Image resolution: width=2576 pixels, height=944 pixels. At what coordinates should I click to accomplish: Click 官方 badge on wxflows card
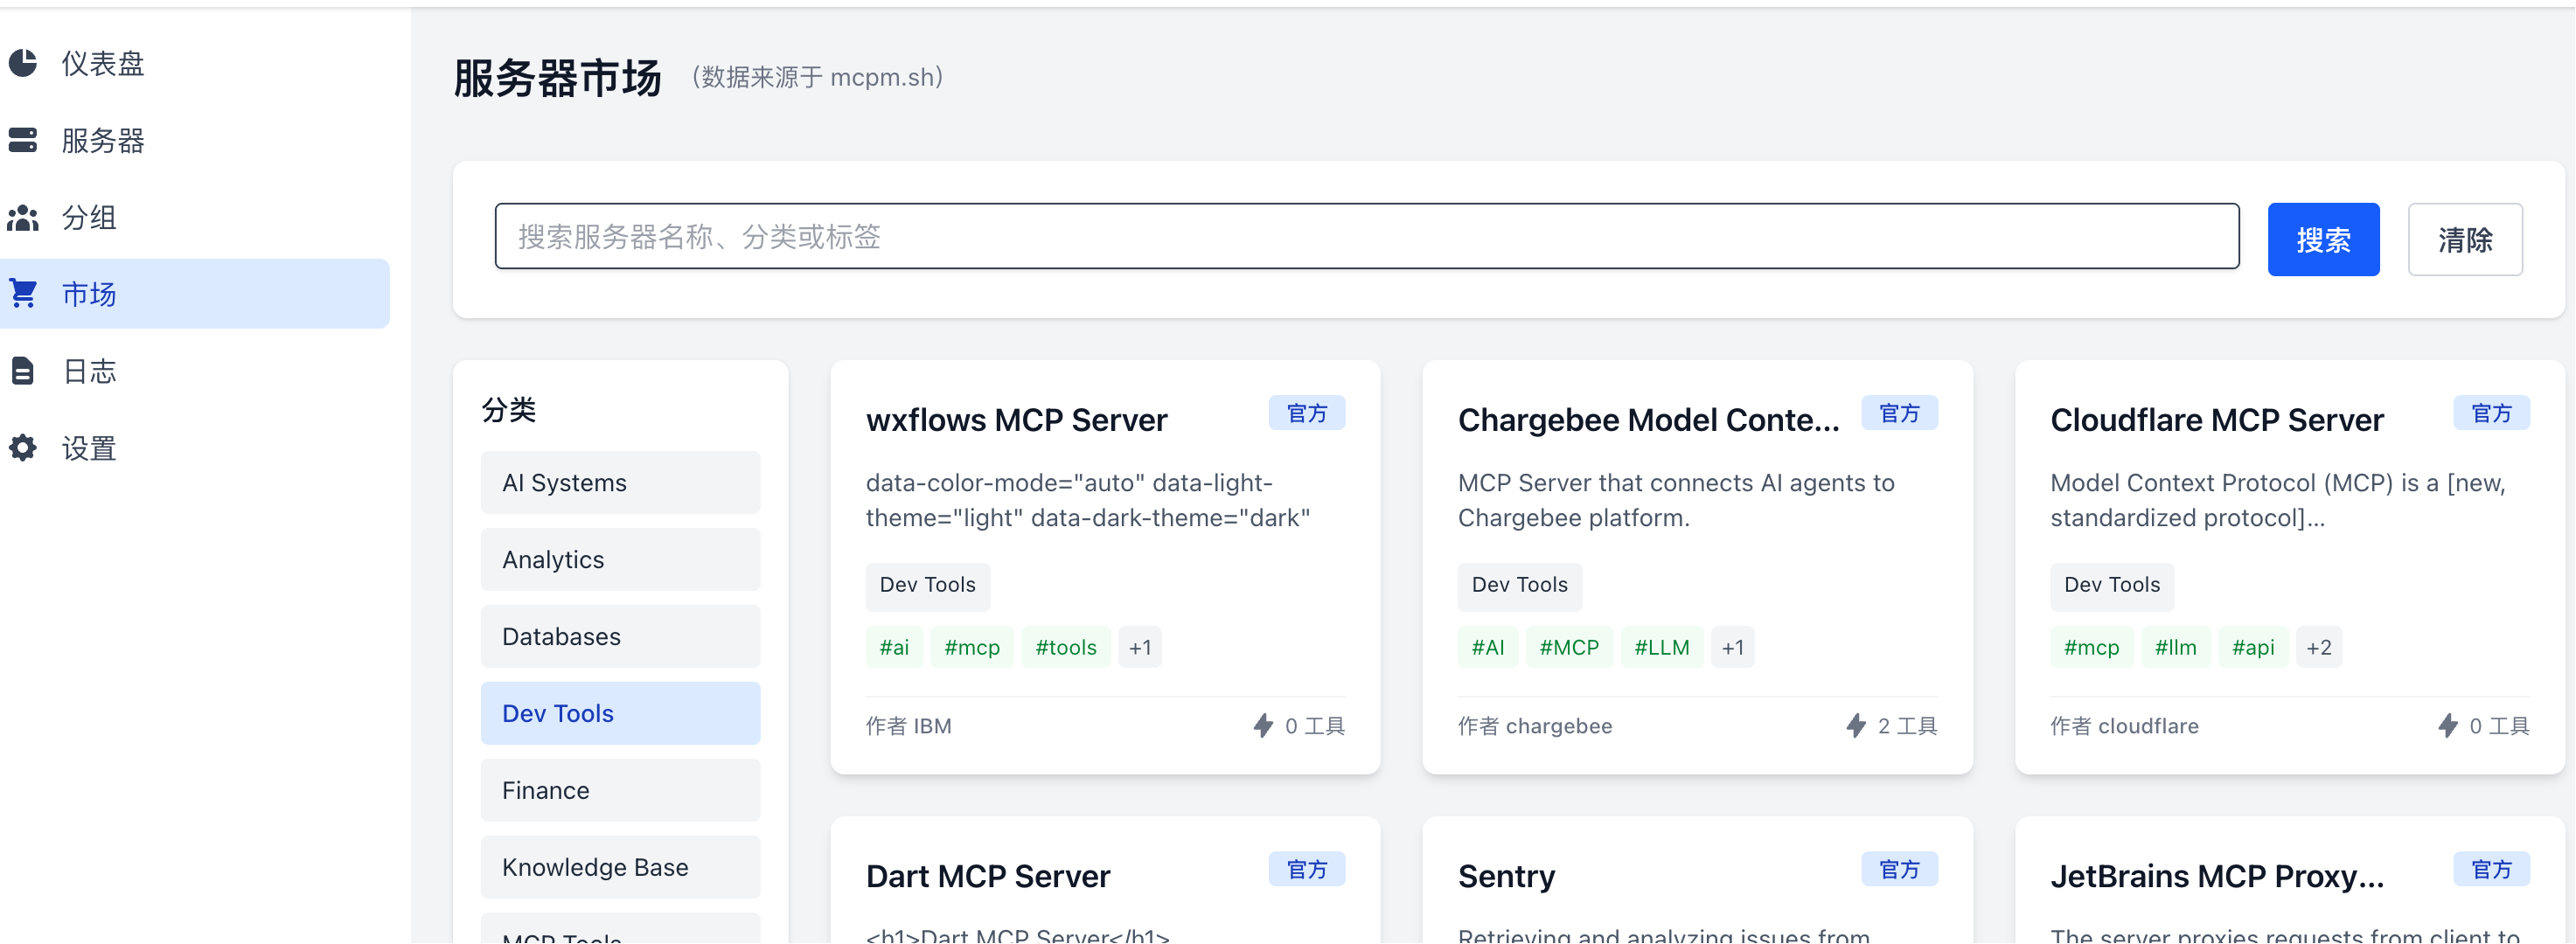pyautogui.click(x=1307, y=413)
